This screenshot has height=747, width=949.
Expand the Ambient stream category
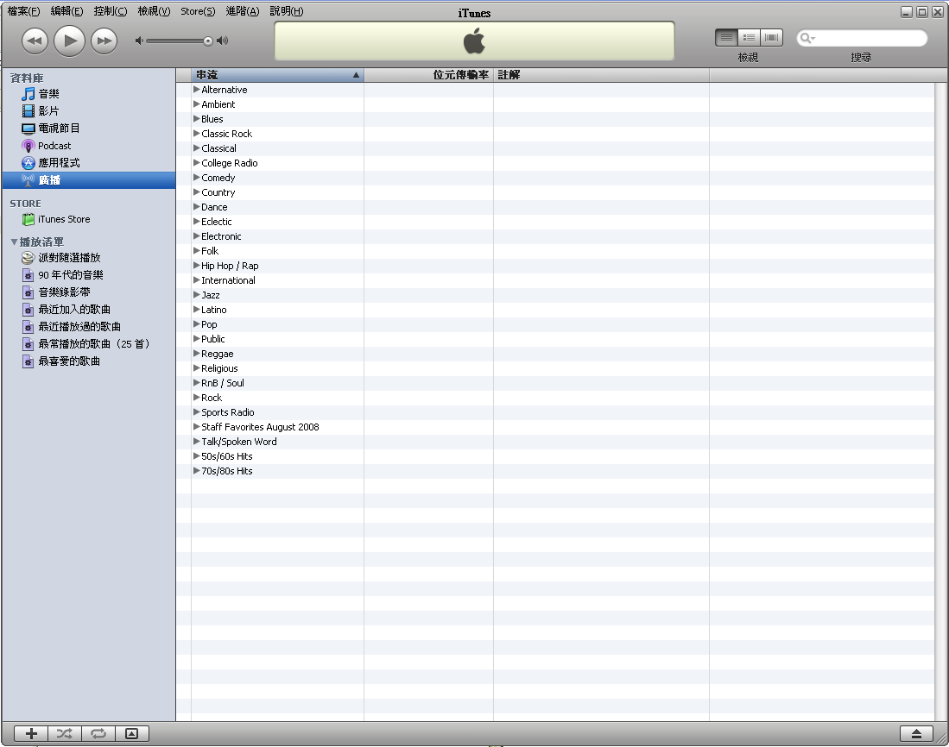click(x=196, y=104)
